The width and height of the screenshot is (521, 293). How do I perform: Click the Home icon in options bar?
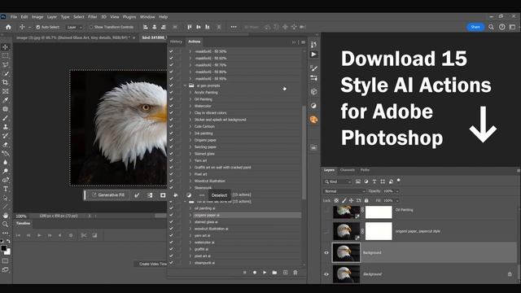[8, 27]
